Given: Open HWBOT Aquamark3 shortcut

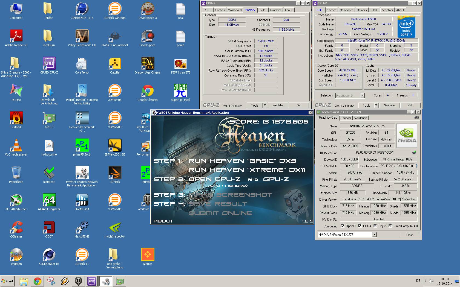Looking at the screenshot, I should (115, 38).
